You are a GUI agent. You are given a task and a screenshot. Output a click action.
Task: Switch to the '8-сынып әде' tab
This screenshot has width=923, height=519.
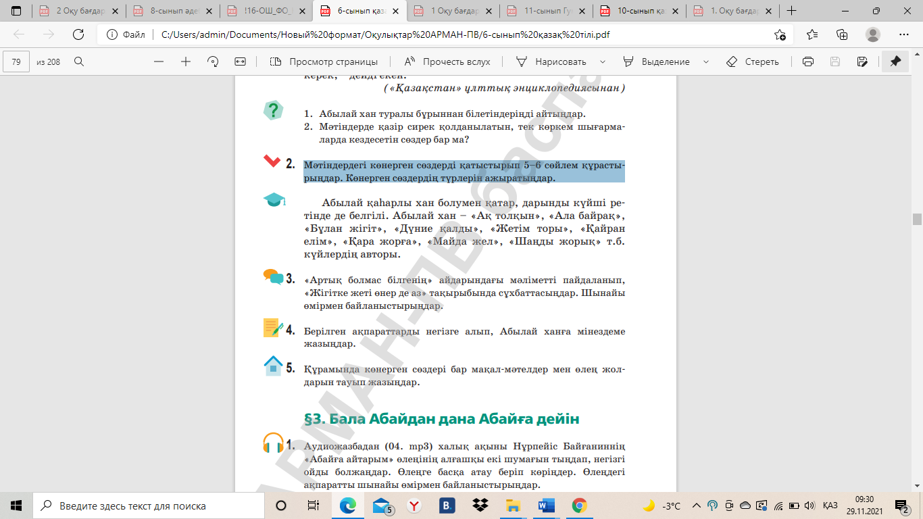[x=172, y=11]
